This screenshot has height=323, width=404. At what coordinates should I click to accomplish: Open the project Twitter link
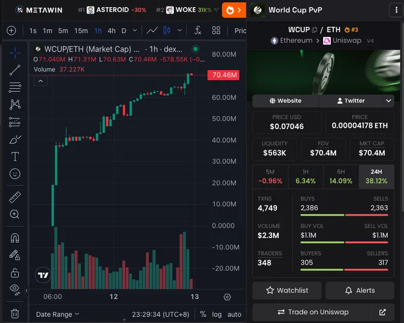(x=351, y=101)
